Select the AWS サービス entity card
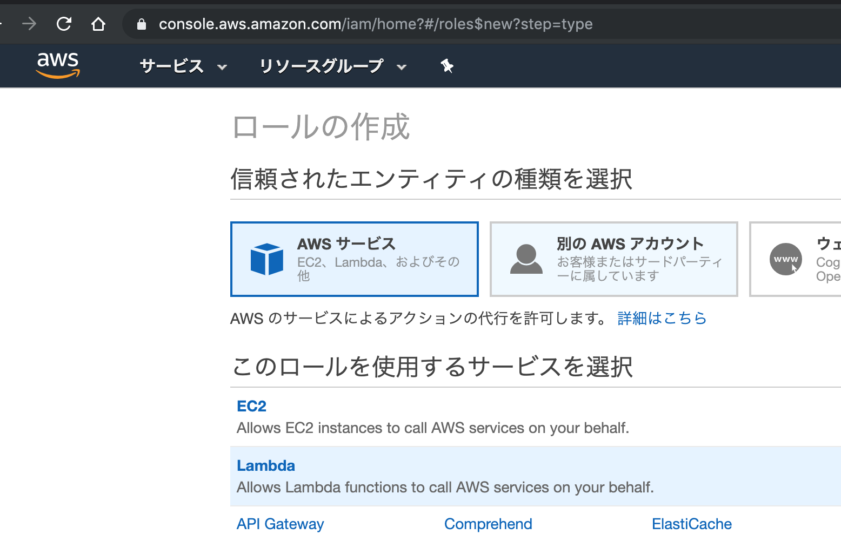 point(355,259)
